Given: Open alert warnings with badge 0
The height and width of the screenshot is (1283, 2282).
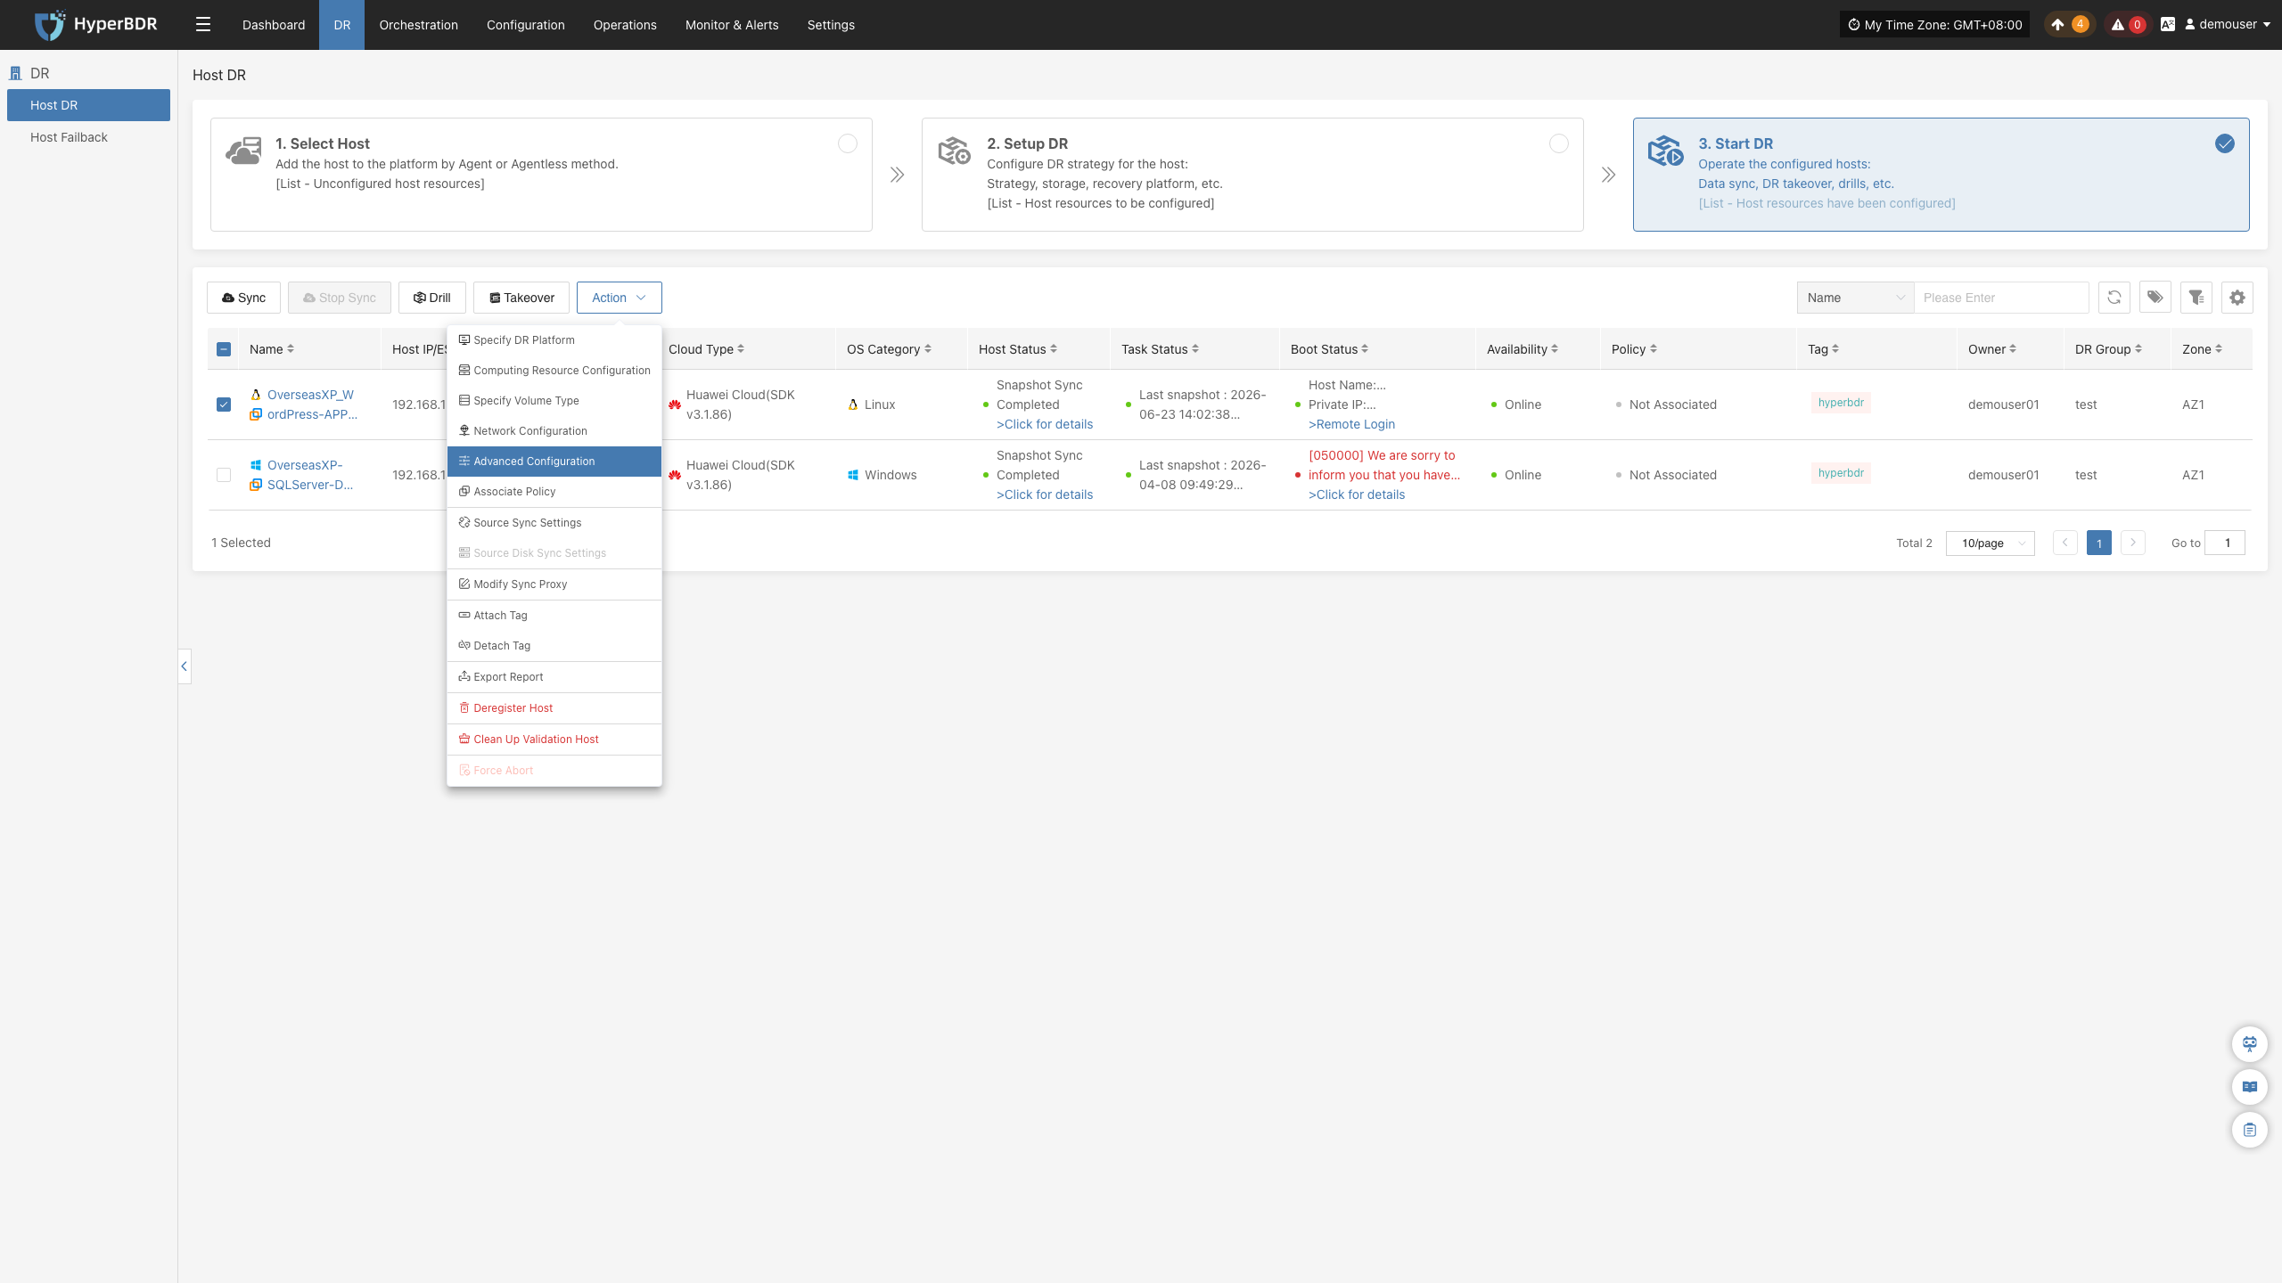Looking at the screenshot, I should point(2126,25).
